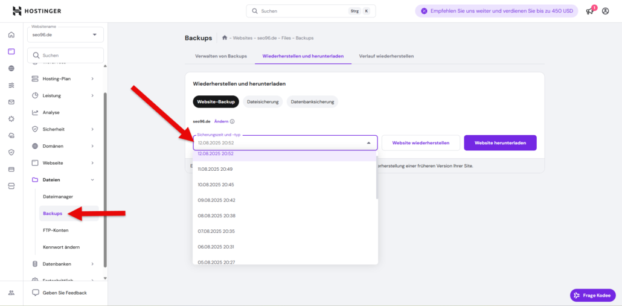Select the Datenbanksicherung pill
The image size is (622, 306).
click(x=312, y=102)
